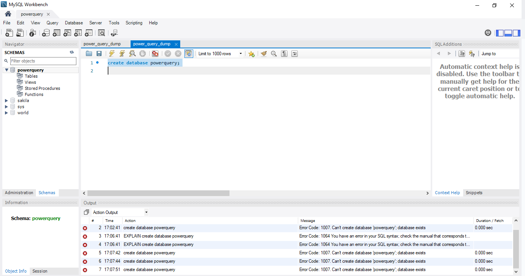Click the editor horizontal scrollbar thumb
525x276 pixels.
click(x=158, y=193)
